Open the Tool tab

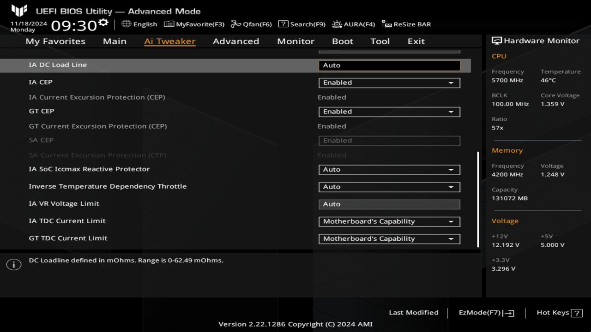[x=380, y=41]
